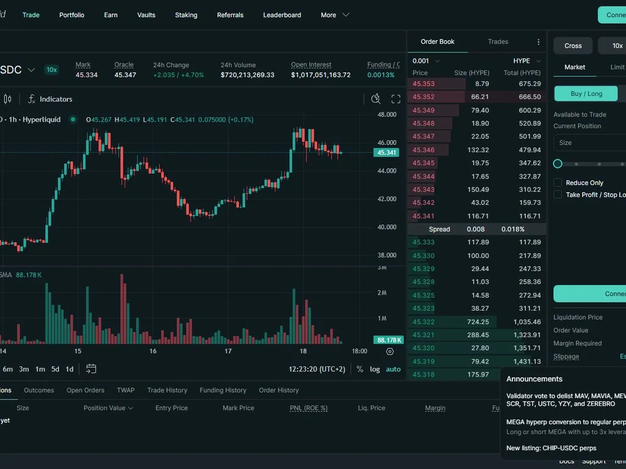This screenshot has width=626, height=469.
Task: Show the Open Orders tab
Action: click(x=86, y=390)
